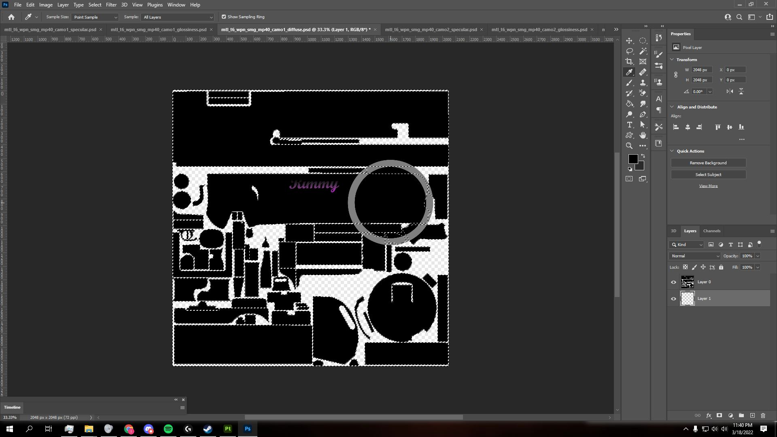Collapse the Align and Distribute section
This screenshot has height=437, width=777.
672,107
